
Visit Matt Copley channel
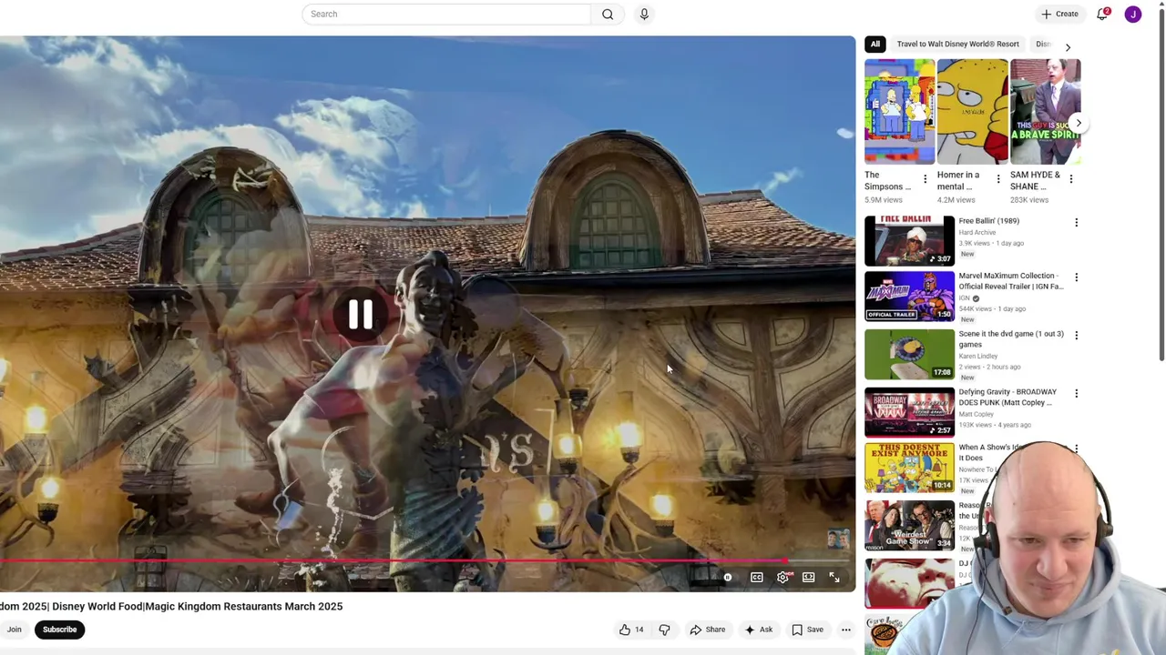pos(977,414)
